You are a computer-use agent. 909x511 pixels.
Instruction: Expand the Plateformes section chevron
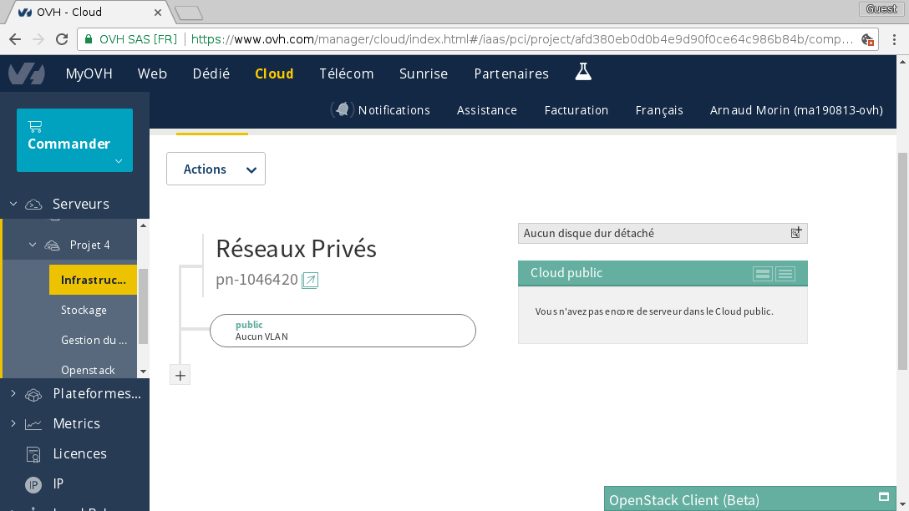pos(13,393)
